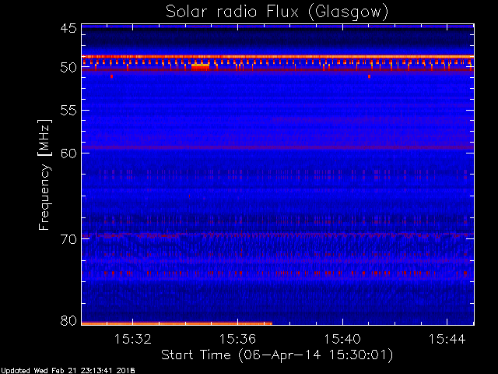Select the 80 frequency tick label
The width and height of the screenshot is (498, 374).
pos(68,320)
